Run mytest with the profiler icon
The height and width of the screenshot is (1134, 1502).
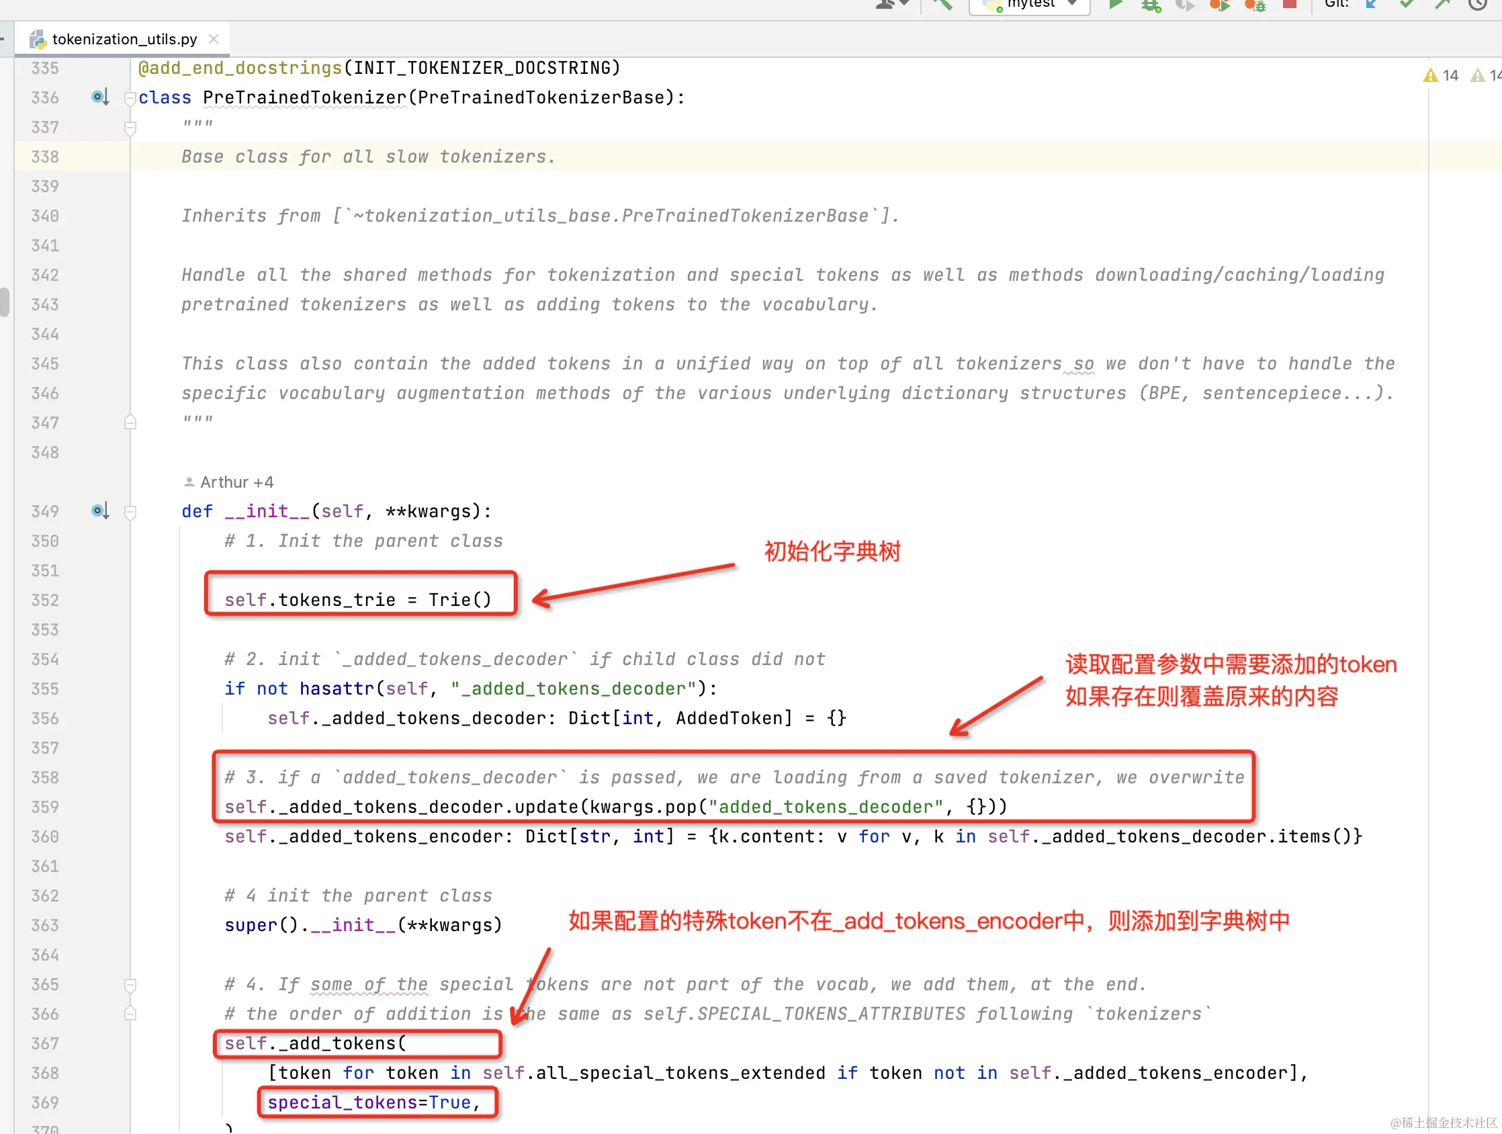(1219, 5)
